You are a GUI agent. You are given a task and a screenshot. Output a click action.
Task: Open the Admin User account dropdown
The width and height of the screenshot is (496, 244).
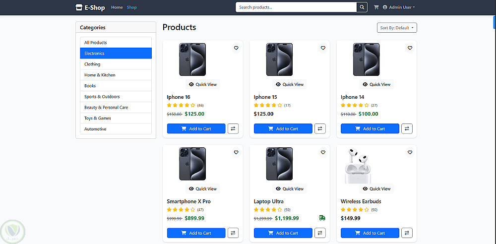(399, 7)
